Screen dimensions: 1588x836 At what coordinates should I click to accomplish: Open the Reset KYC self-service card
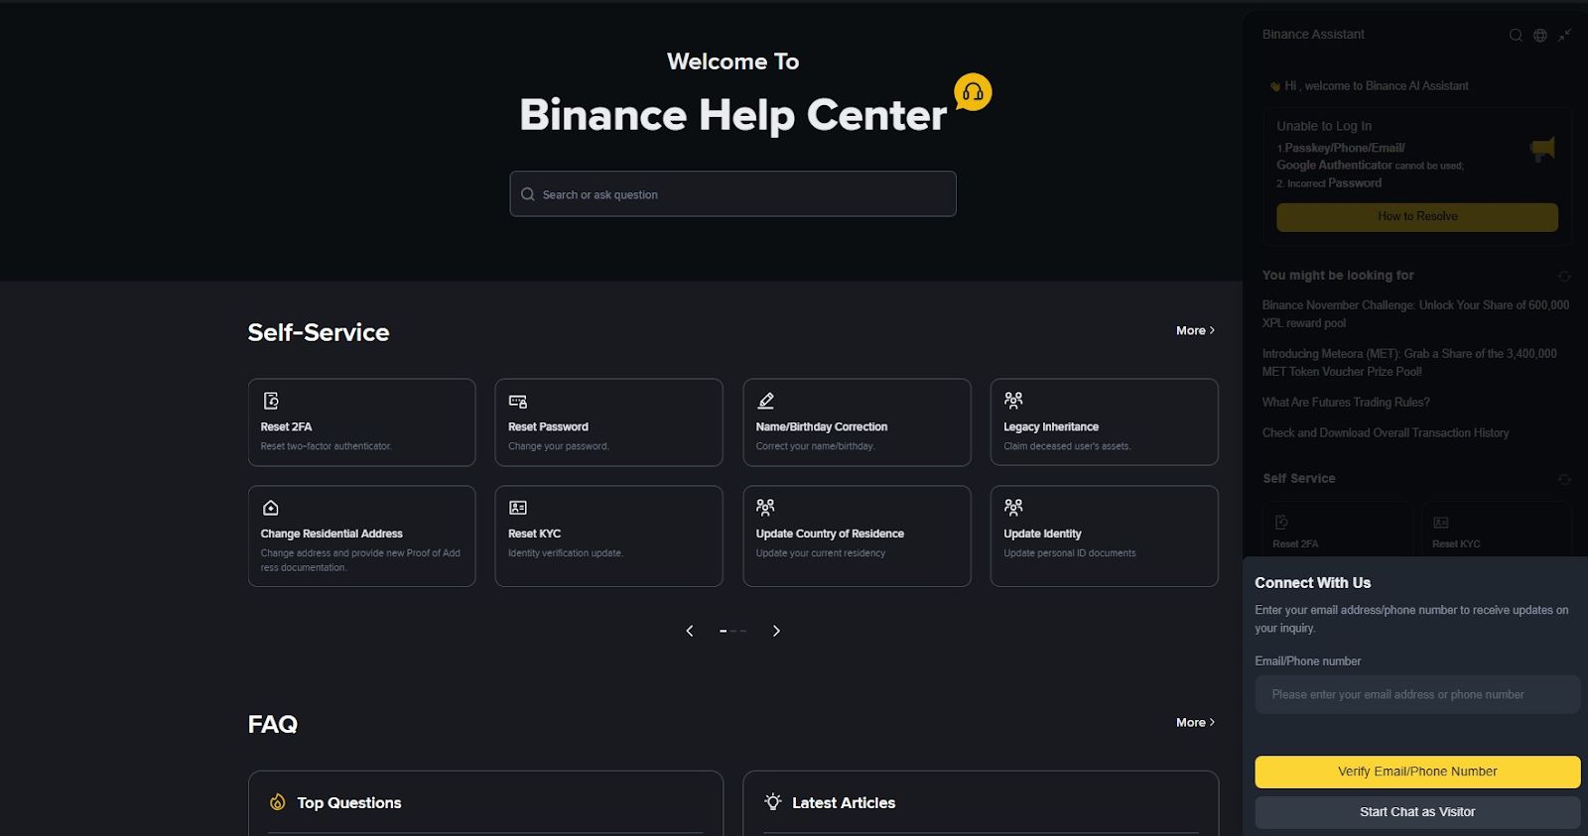[608, 536]
